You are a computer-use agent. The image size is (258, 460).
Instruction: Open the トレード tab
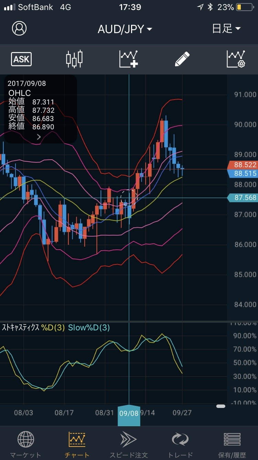tap(181, 445)
